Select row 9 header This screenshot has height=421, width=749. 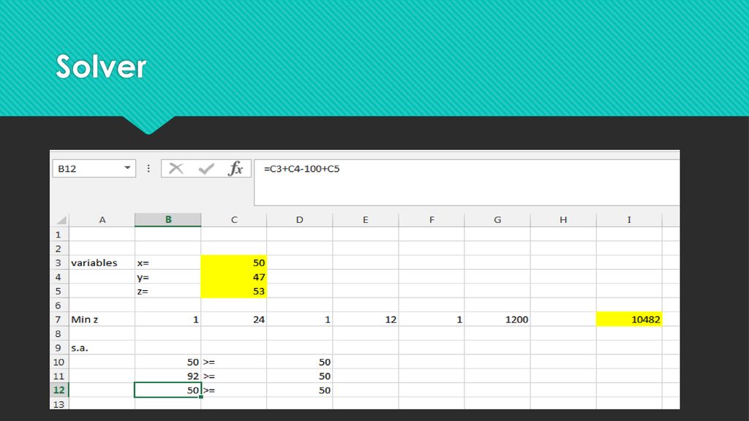tap(59, 347)
